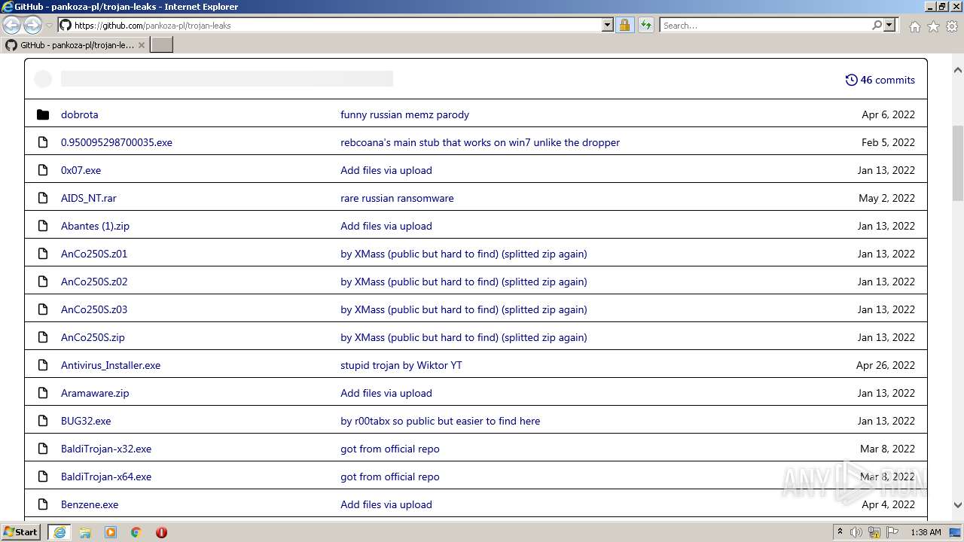964x542 pixels.
Task: Click the commits history clock icon
Action: click(x=851, y=80)
